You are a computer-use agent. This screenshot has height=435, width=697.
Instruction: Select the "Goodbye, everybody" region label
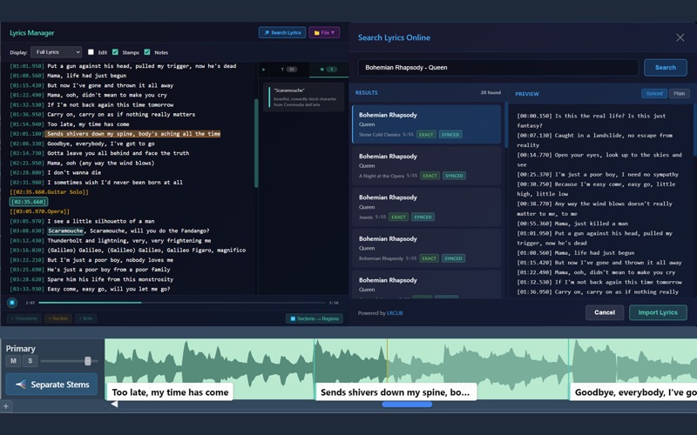[633, 392]
